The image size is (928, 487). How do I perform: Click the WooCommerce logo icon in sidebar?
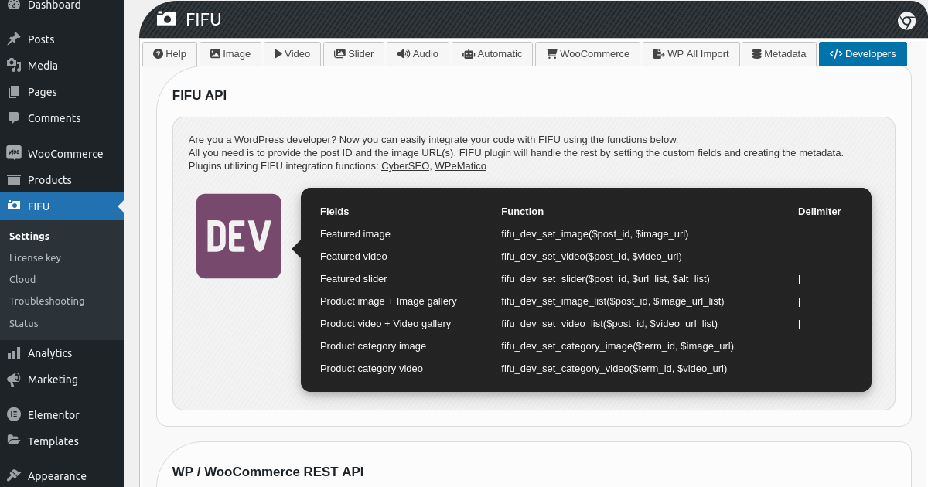[x=14, y=153]
